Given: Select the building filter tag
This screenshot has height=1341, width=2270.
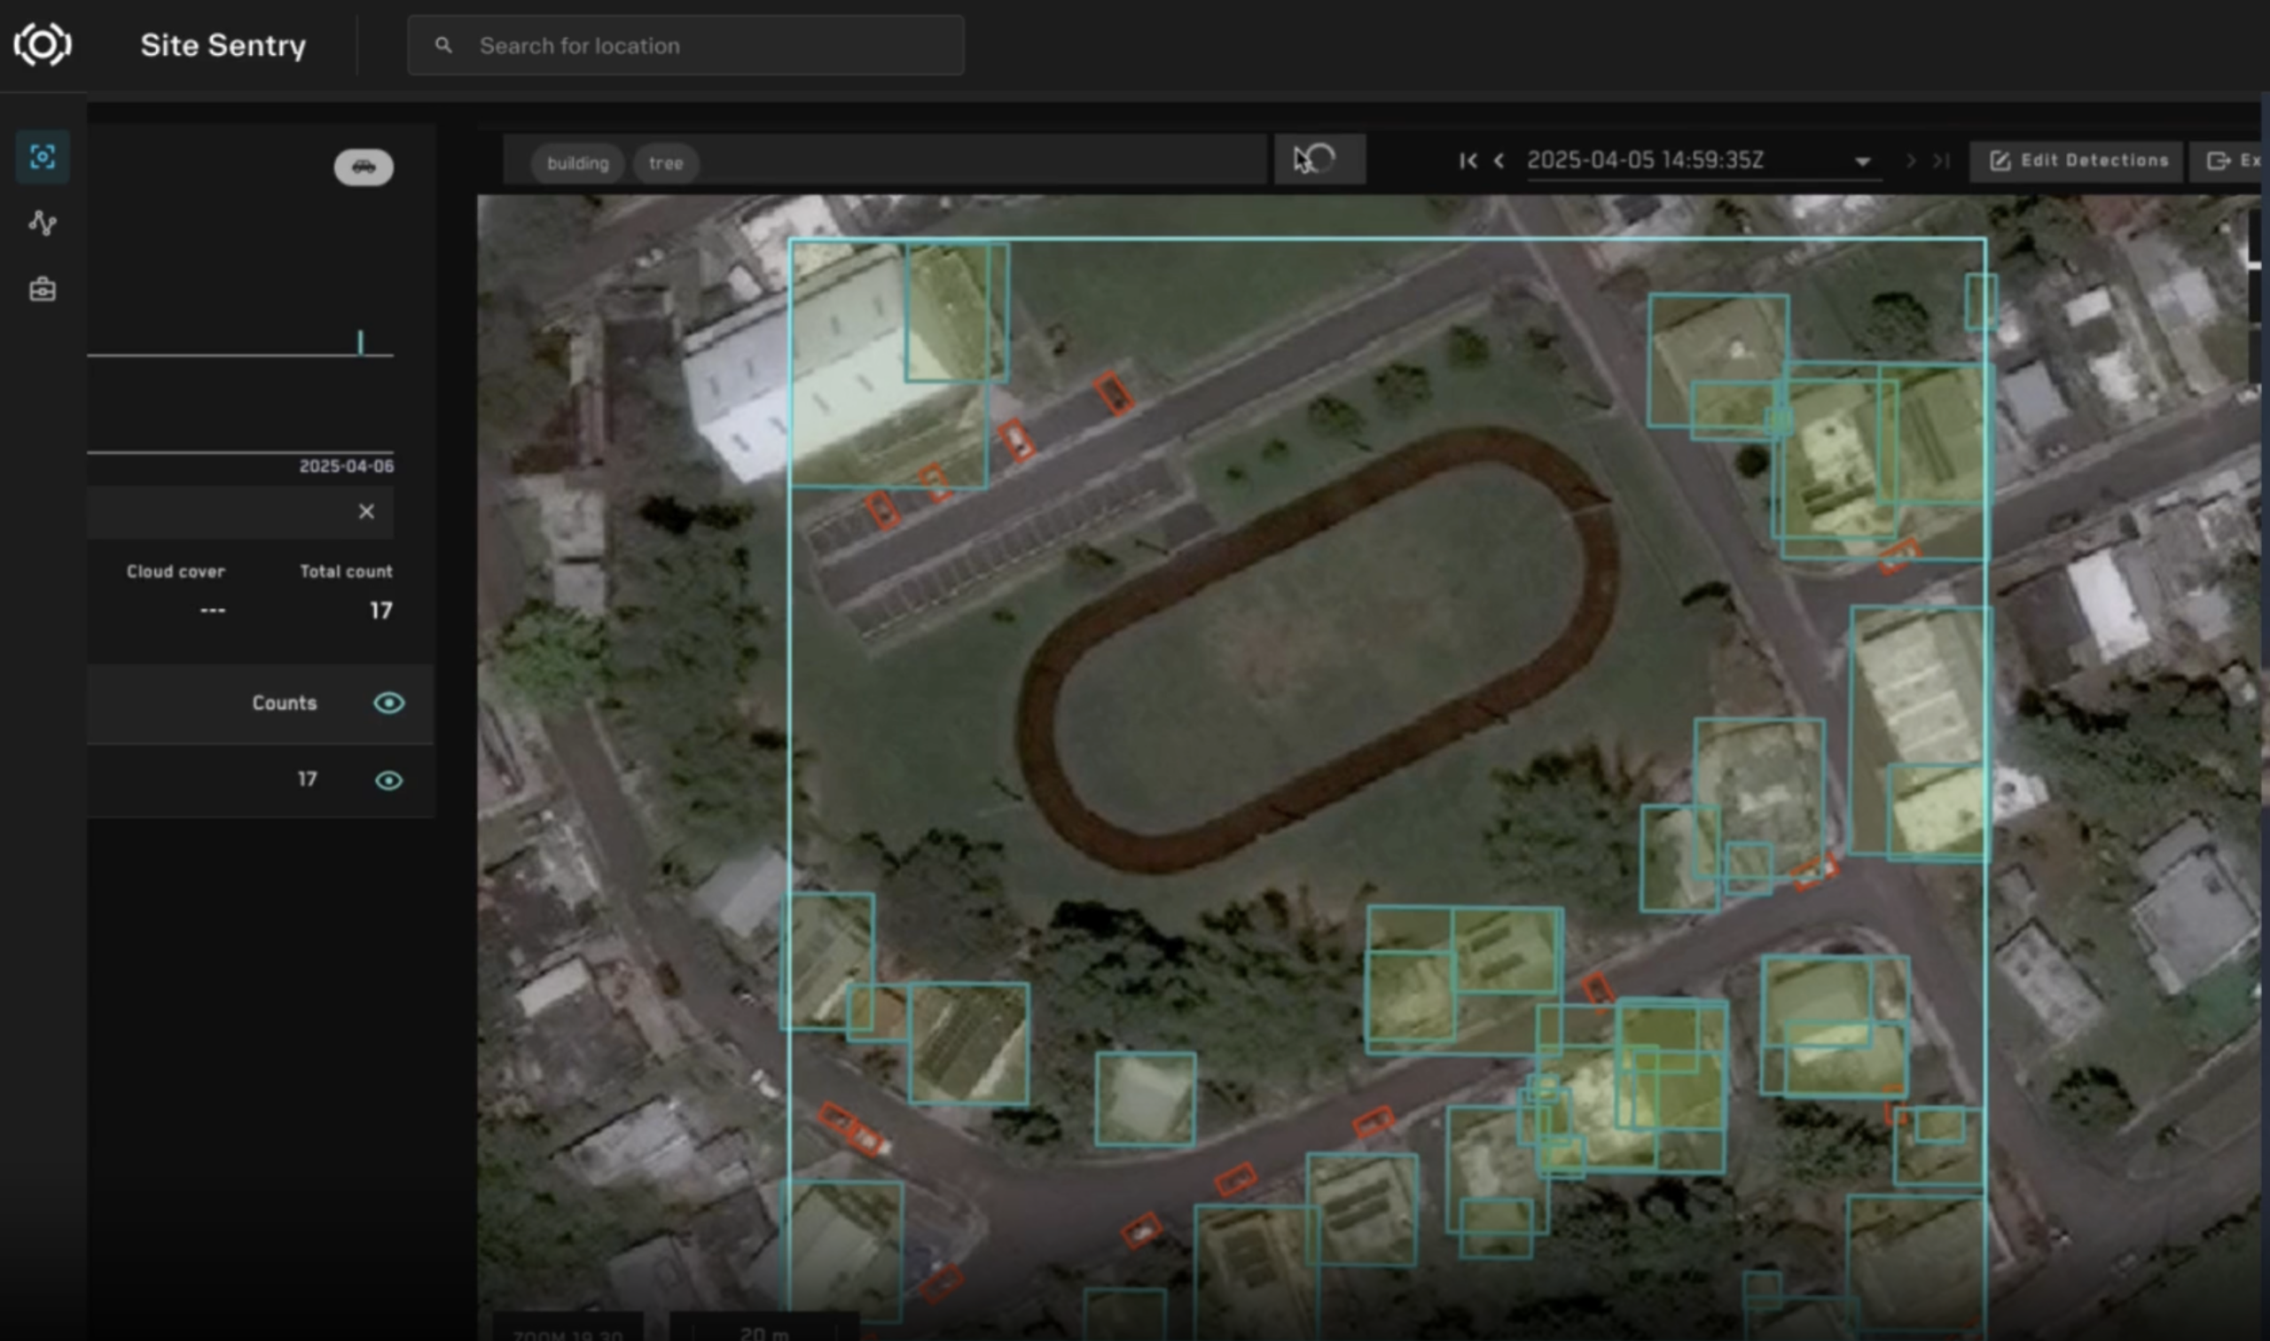Looking at the screenshot, I should coord(577,164).
